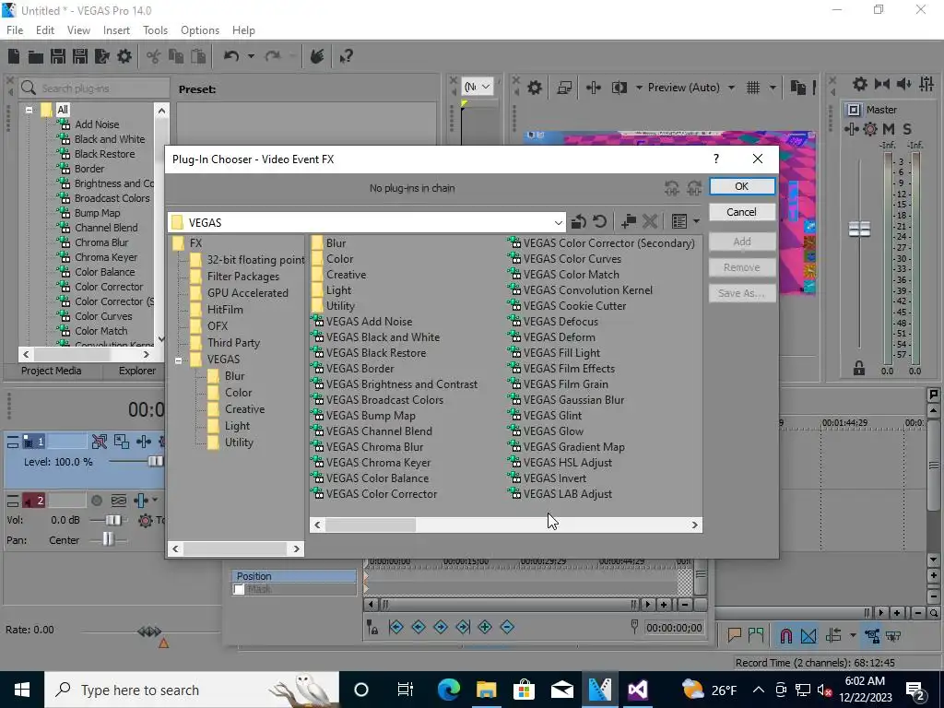Click the Undo arrow icon
This screenshot has width=944, height=708.
(x=231, y=56)
